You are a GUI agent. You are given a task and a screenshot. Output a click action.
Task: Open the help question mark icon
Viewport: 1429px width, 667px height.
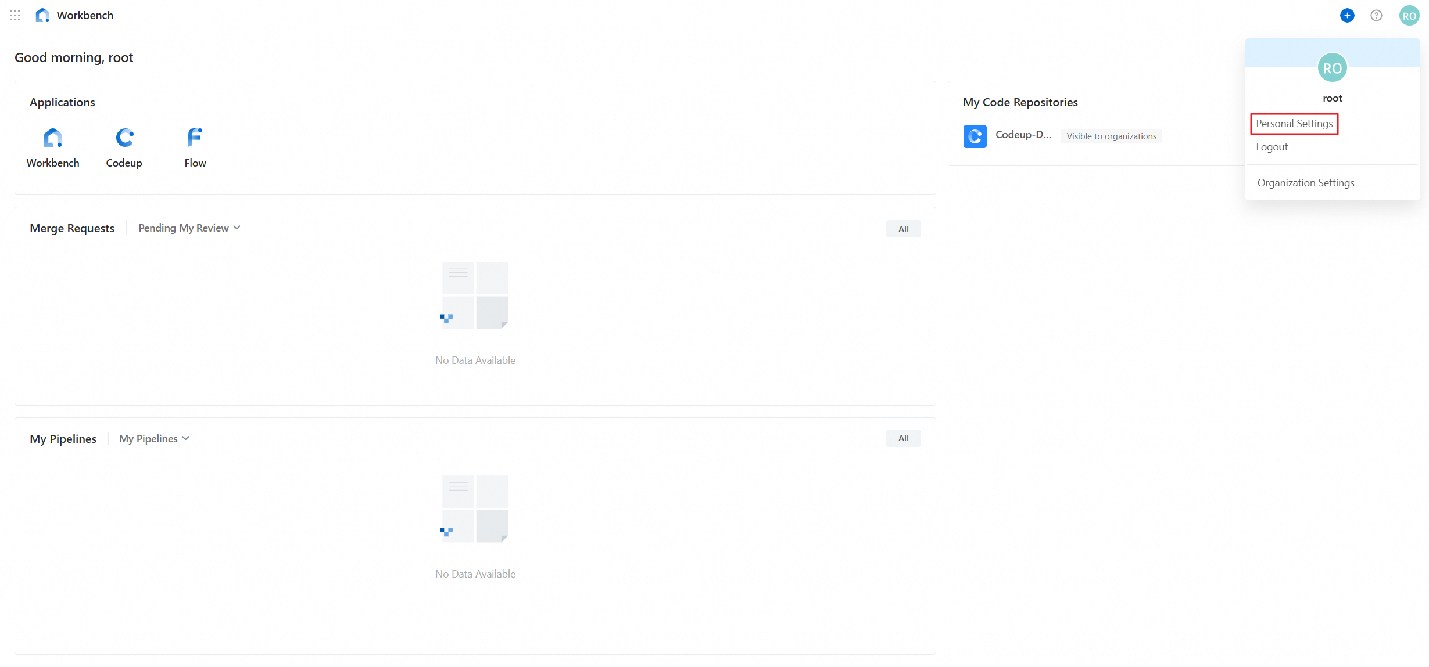point(1376,16)
